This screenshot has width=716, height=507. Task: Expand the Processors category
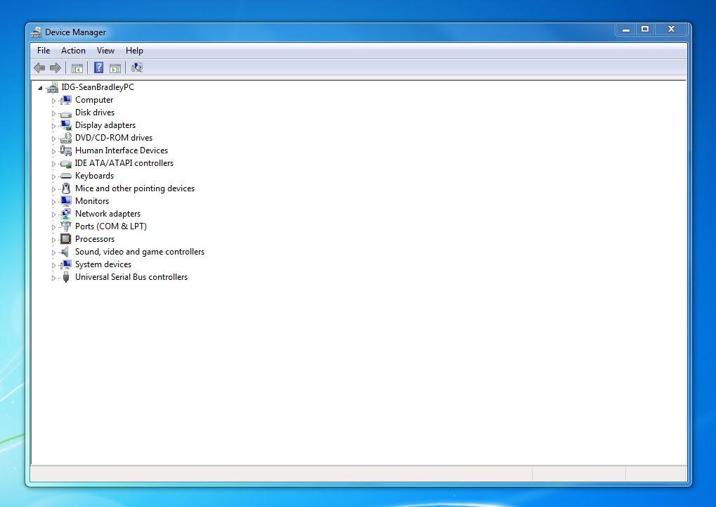(x=53, y=240)
